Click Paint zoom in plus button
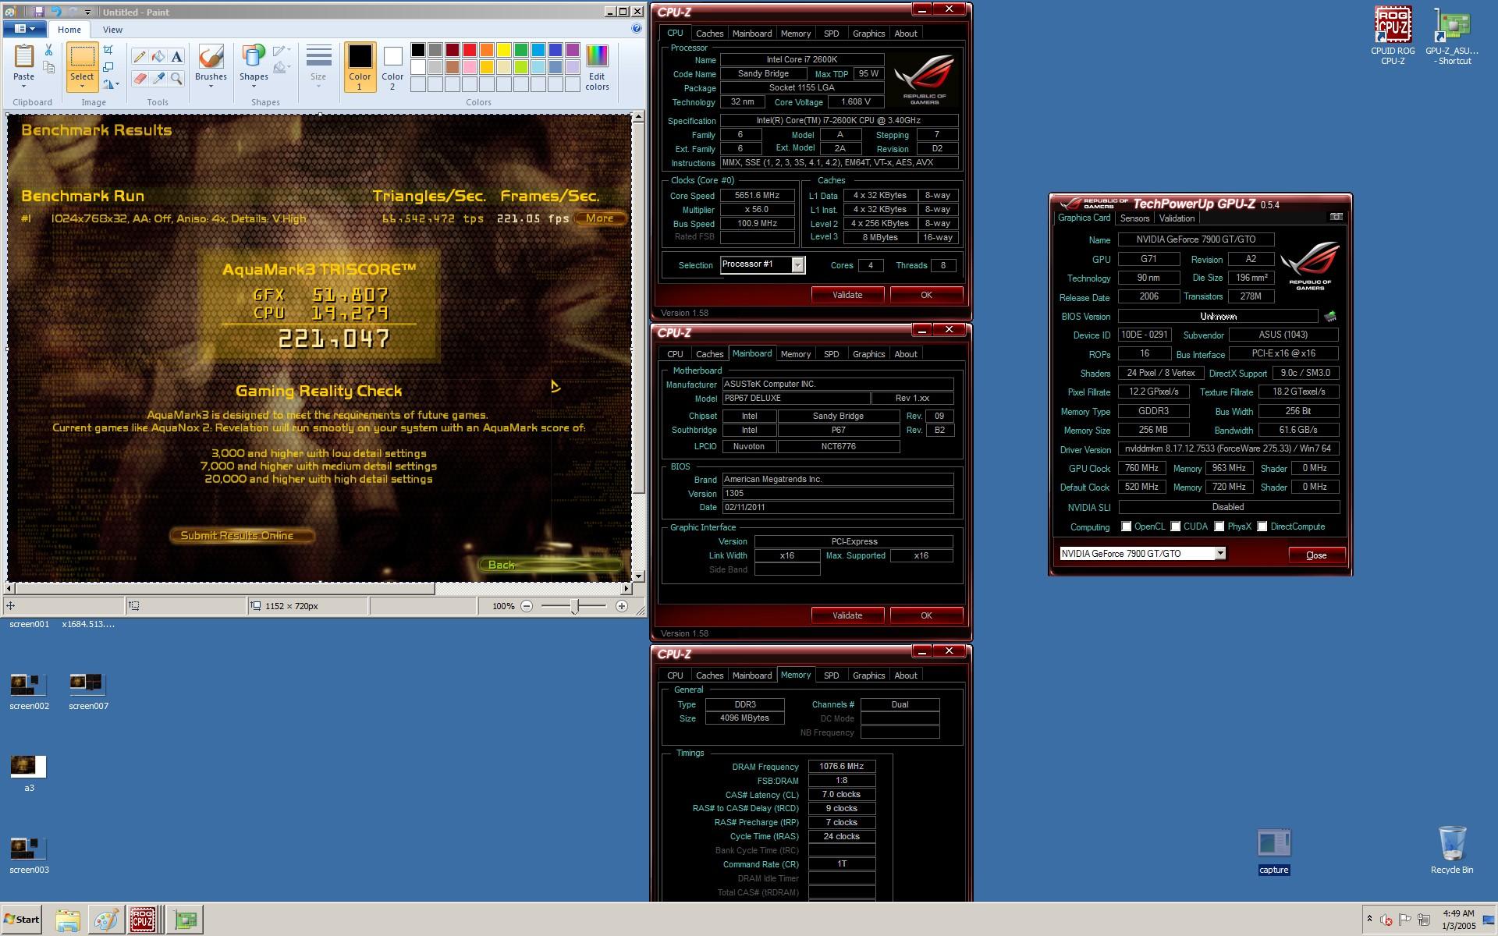The width and height of the screenshot is (1498, 936). point(622,606)
